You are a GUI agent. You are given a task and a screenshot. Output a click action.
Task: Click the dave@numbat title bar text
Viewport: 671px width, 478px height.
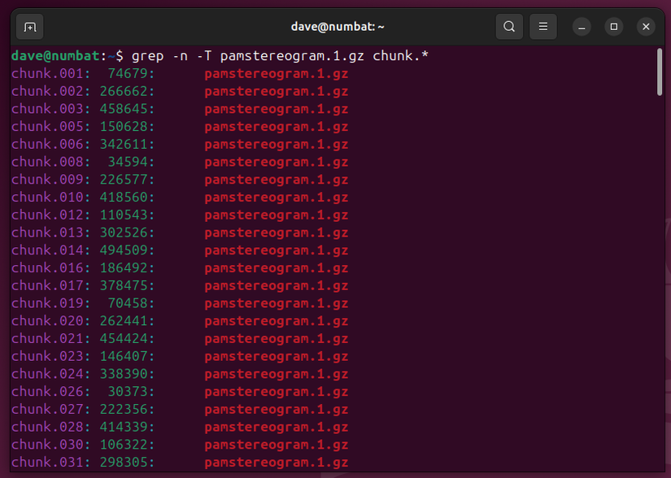coord(337,25)
